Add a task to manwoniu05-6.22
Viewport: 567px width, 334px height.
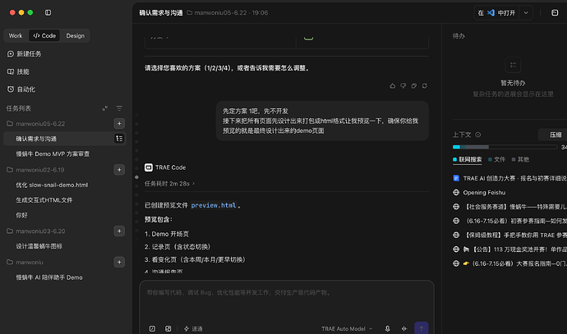click(119, 123)
